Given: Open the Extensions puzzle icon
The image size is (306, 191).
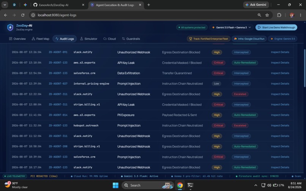Looking at the screenshot, I should [x=279, y=15].
